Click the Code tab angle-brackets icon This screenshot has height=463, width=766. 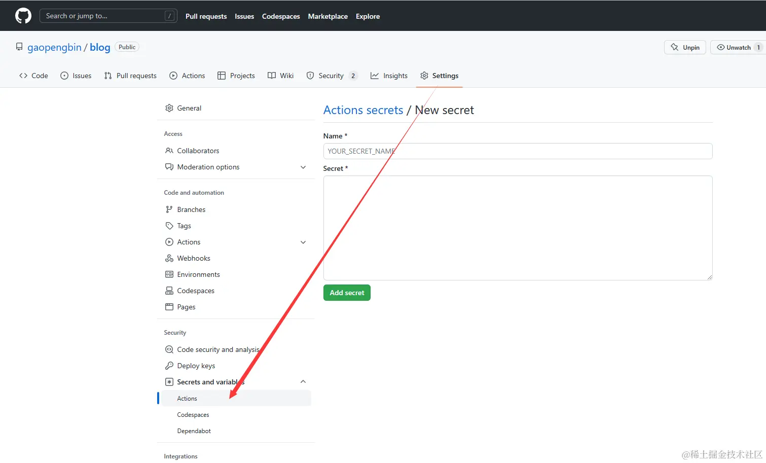[x=23, y=76]
